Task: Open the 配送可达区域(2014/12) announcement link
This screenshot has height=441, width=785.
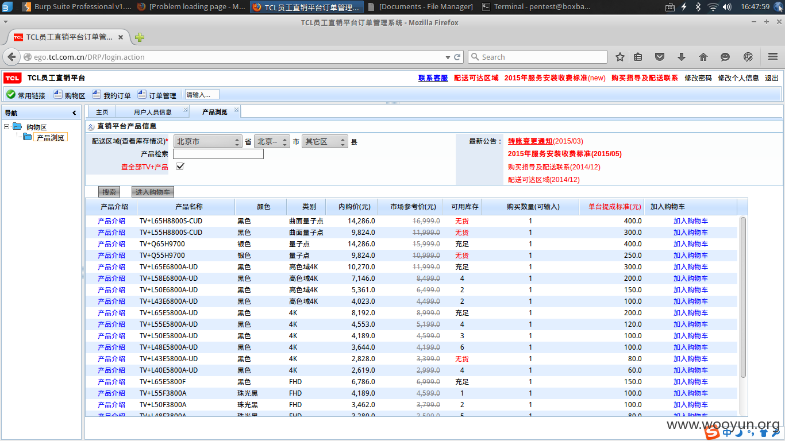Action: point(544,180)
